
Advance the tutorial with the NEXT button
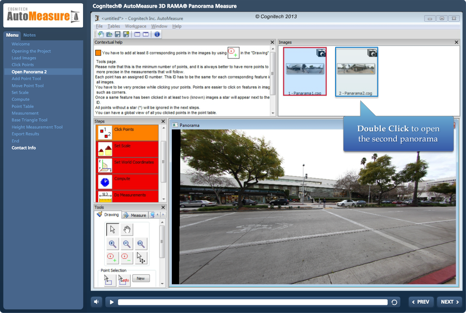[x=449, y=301]
